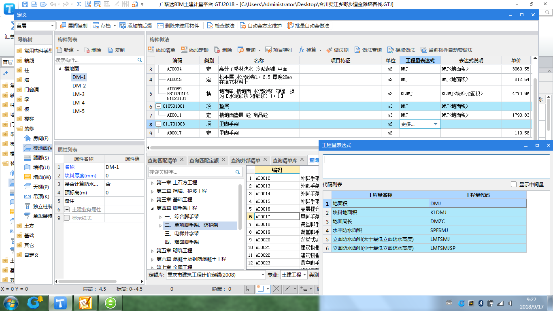The width and height of the screenshot is (553, 311).
Task: Click 删除 in component list toolbar
Action: (x=93, y=50)
